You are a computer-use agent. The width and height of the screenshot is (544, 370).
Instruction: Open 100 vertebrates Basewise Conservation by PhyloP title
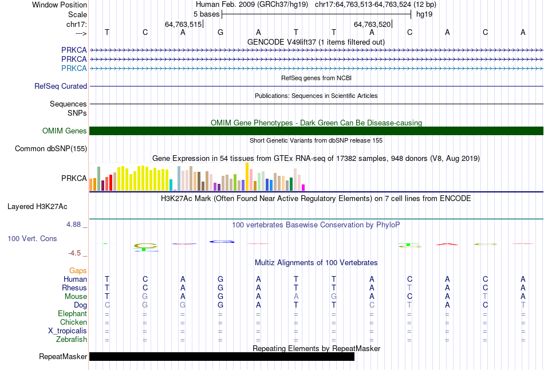(316, 225)
